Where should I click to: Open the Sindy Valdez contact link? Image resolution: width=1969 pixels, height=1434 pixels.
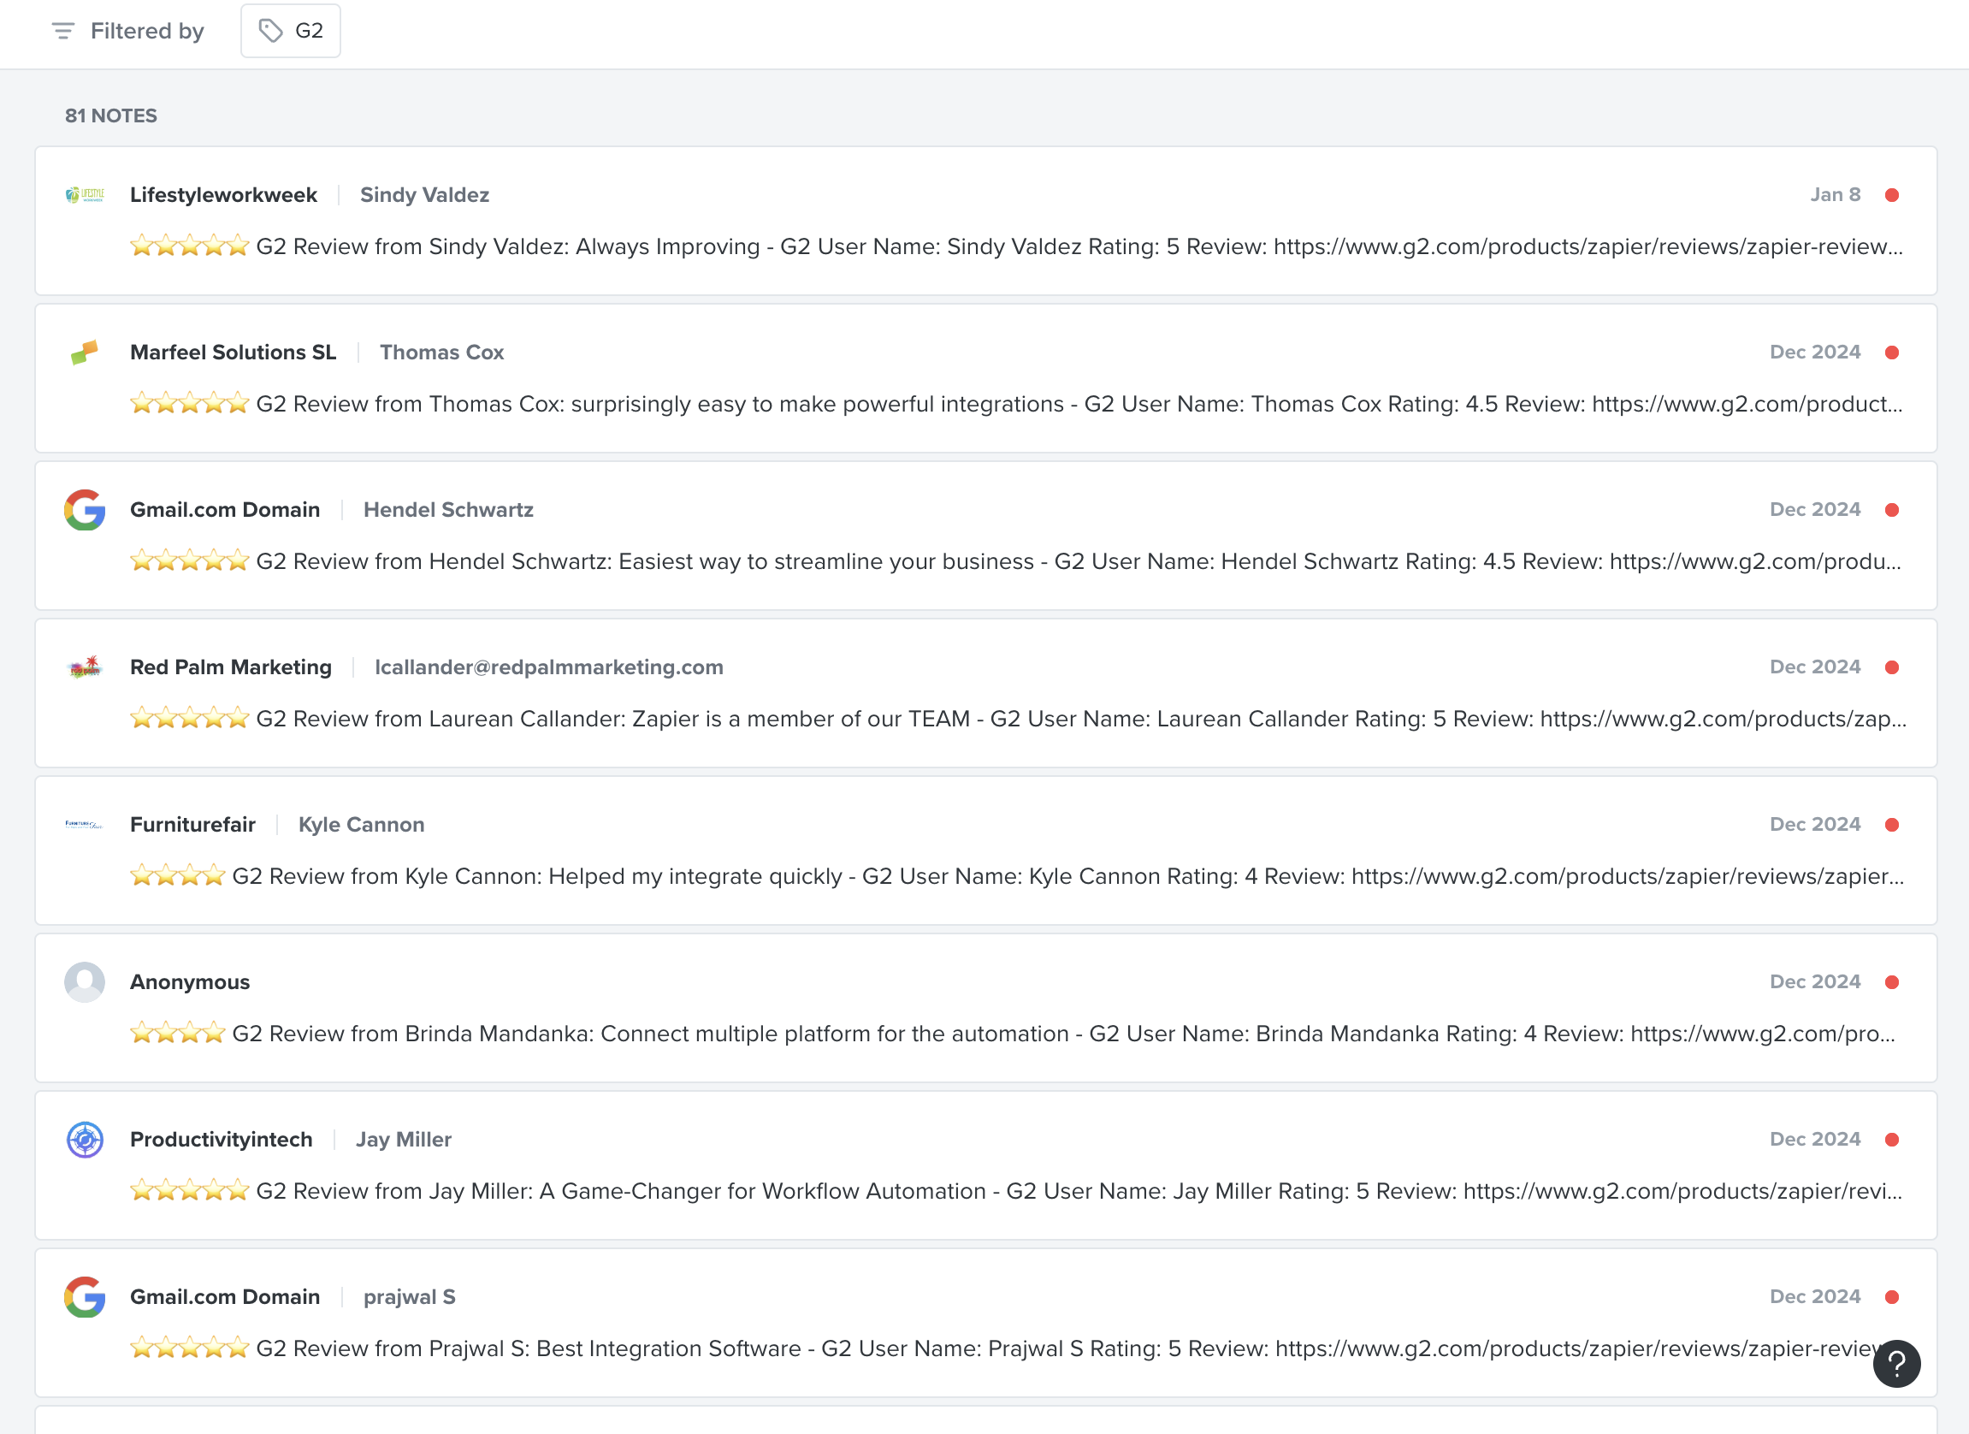424,194
